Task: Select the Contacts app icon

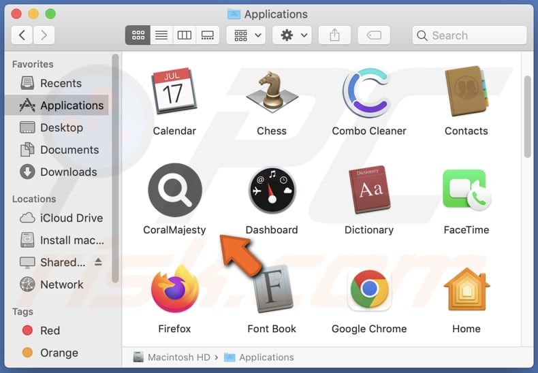Action: pyautogui.click(x=466, y=91)
